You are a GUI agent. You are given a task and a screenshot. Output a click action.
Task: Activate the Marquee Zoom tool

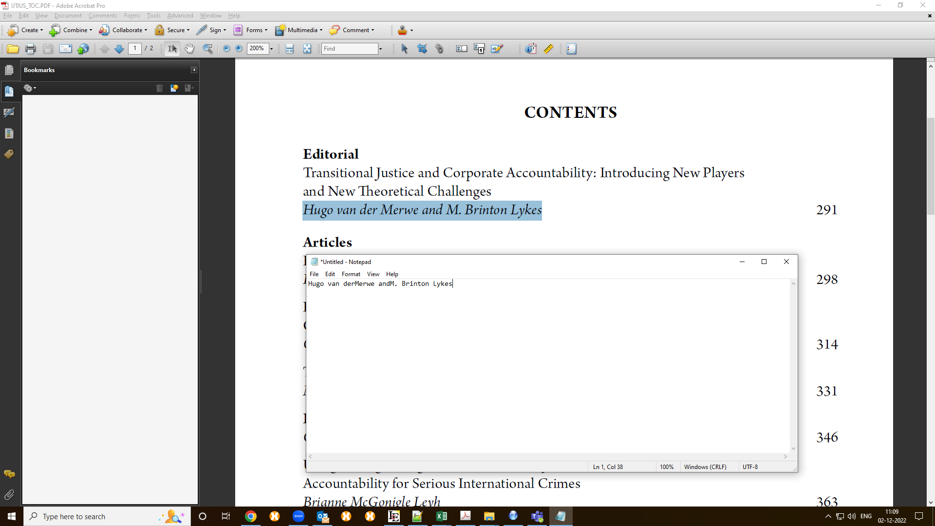point(208,48)
